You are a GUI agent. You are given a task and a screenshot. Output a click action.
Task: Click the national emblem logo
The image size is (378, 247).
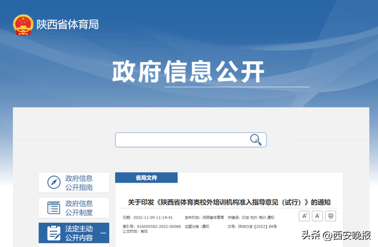tap(23, 25)
